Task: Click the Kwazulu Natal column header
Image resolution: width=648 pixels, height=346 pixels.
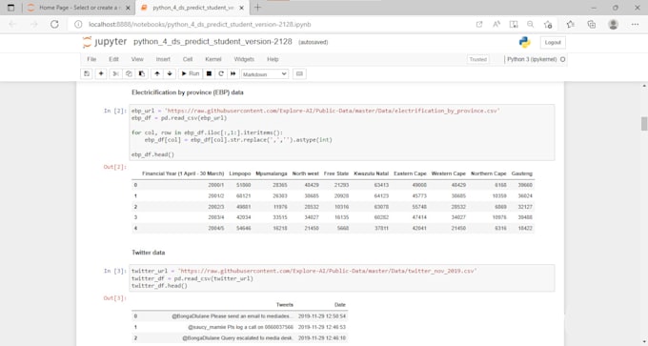Action: (371, 173)
